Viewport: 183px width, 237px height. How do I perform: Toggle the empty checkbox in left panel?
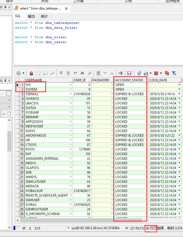click(9, 94)
